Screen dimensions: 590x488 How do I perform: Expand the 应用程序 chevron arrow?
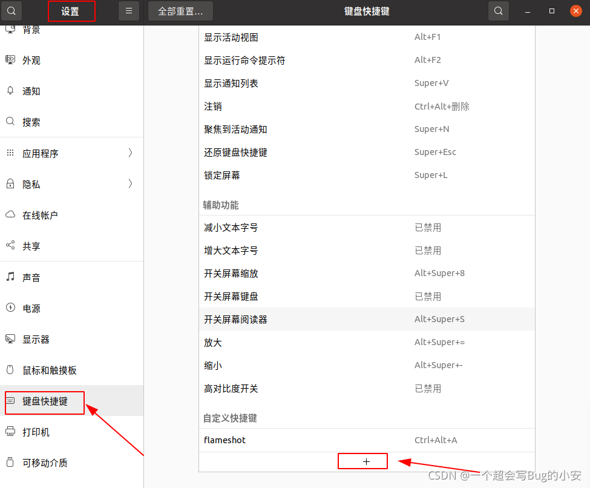(130, 153)
